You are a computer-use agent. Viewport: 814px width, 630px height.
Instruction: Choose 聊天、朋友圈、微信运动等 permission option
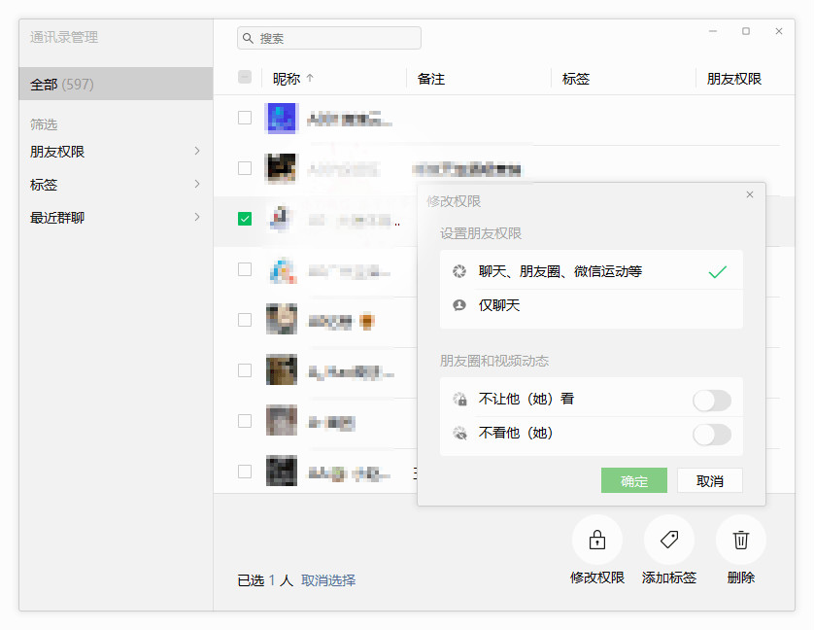(x=560, y=272)
